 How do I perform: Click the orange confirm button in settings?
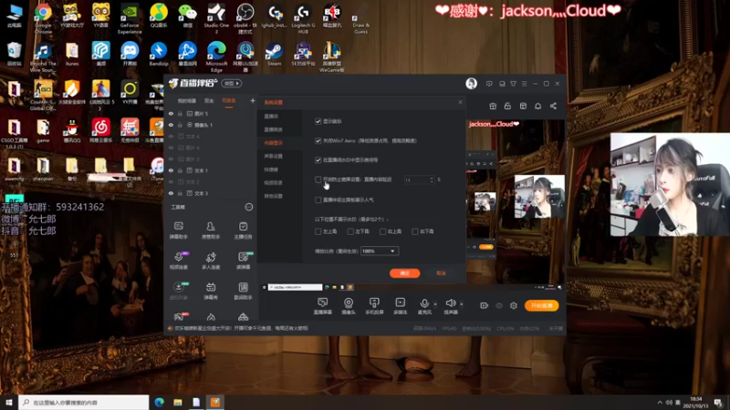404,273
